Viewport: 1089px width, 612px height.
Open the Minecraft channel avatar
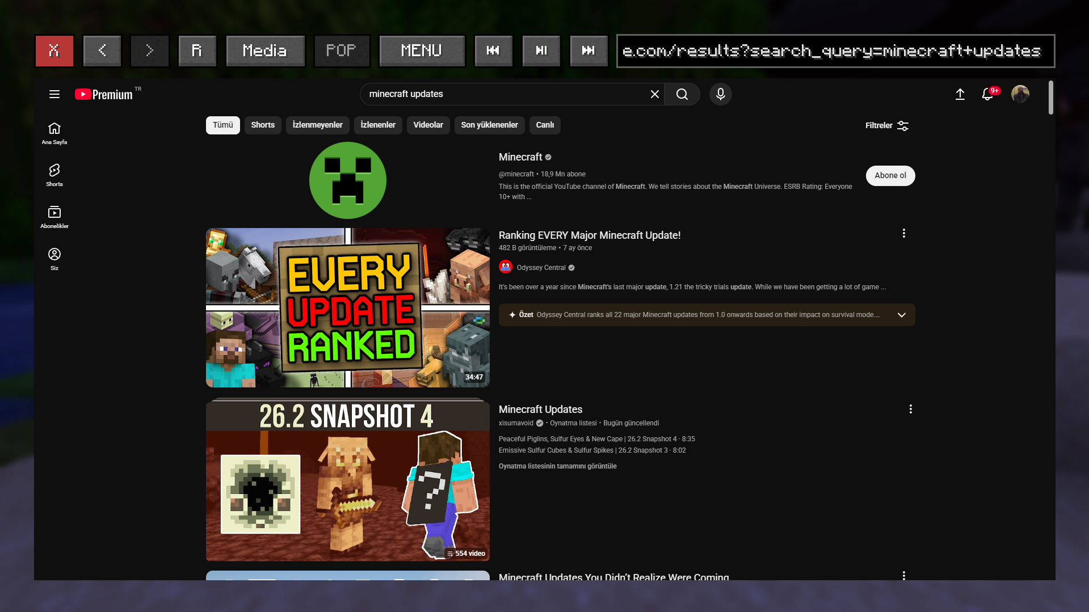pos(348,180)
